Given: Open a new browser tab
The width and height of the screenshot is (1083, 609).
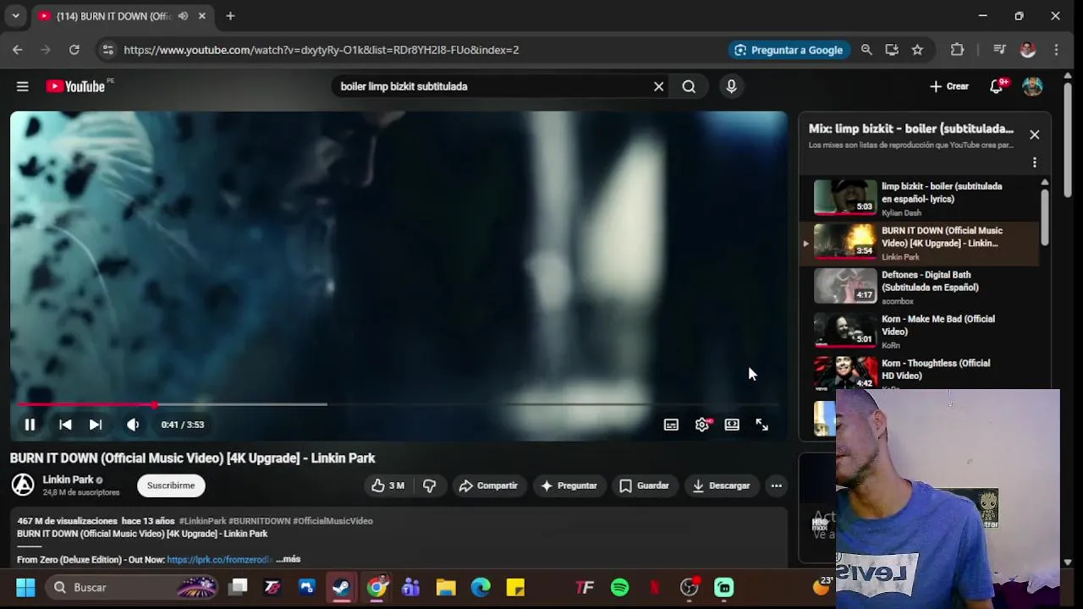Looking at the screenshot, I should [230, 16].
